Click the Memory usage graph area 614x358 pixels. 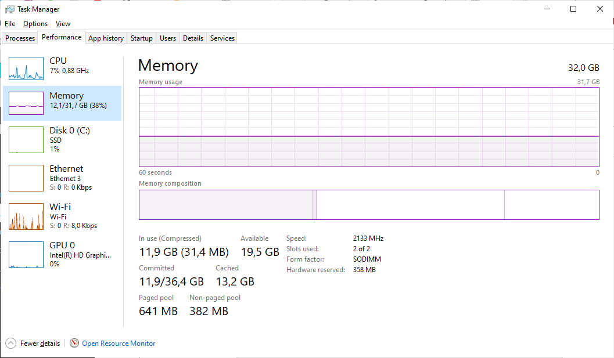[369, 127]
